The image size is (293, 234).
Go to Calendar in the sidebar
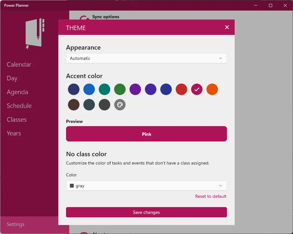click(19, 64)
